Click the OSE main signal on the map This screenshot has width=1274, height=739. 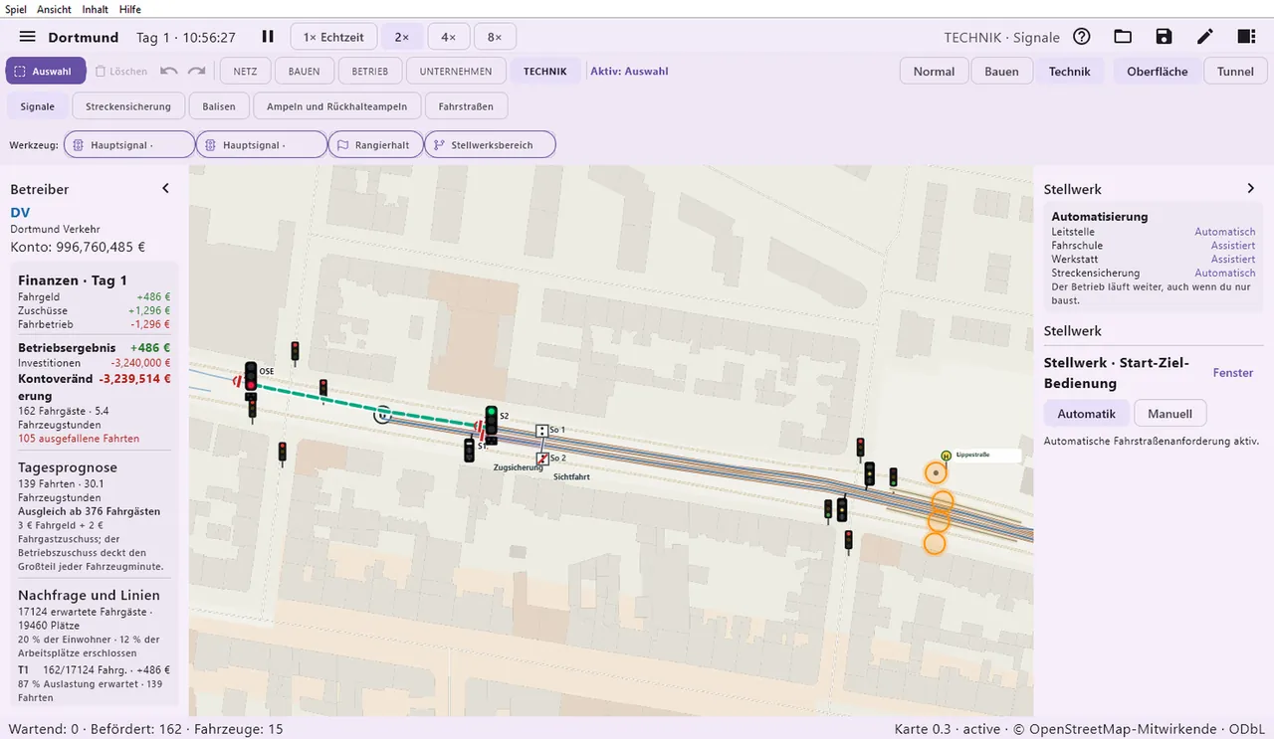(251, 378)
